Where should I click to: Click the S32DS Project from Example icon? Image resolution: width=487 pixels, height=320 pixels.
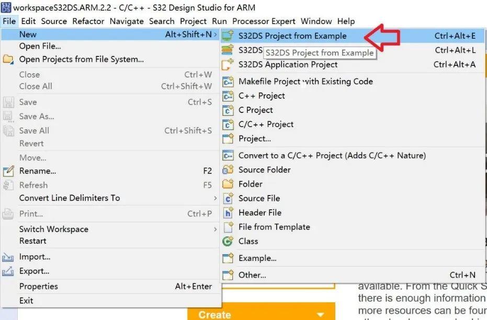tap(228, 36)
